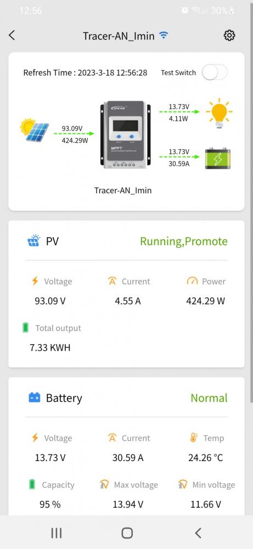
Task: Open Android recent apps button
Action: pyautogui.click(x=57, y=533)
